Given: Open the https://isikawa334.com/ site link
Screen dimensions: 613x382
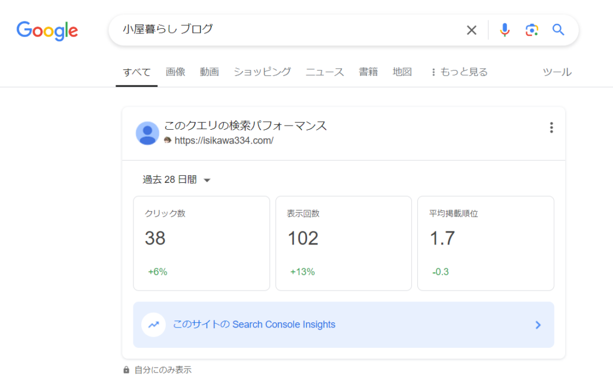Looking at the screenshot, I should click(224, 140).
